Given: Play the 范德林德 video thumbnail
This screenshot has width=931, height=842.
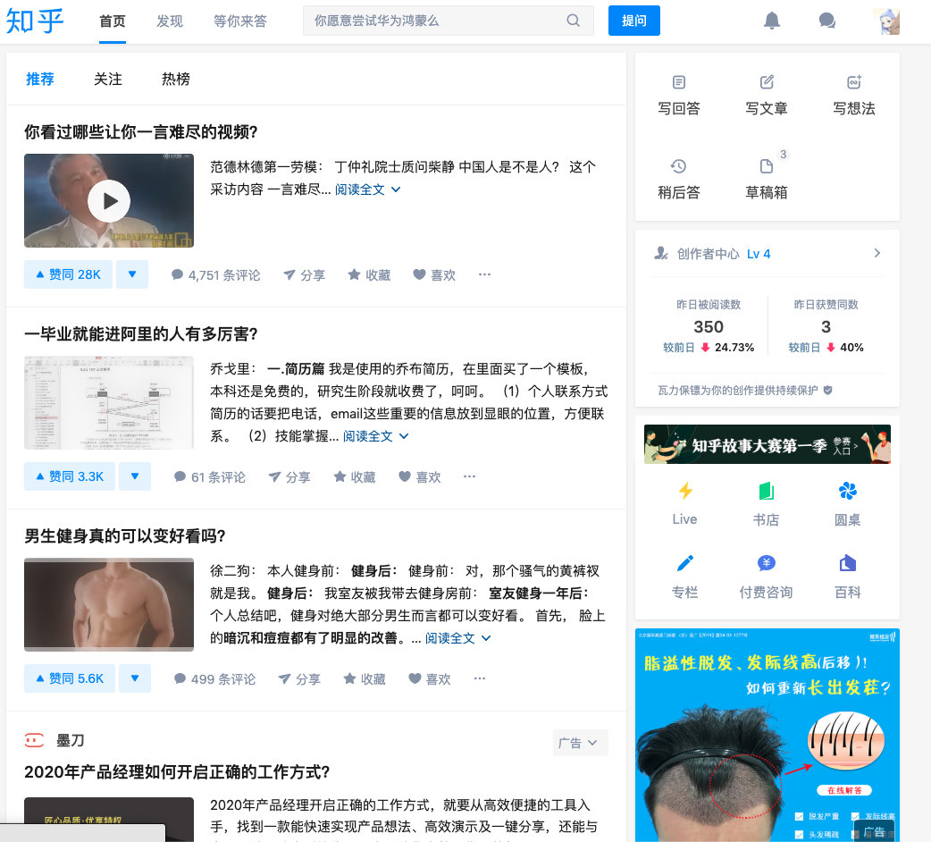Looking at the screenshot, I should 109,201.
